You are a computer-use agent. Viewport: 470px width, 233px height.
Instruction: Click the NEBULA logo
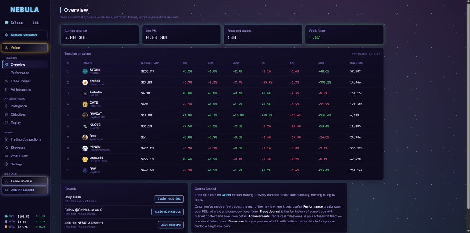coord(25,10)
